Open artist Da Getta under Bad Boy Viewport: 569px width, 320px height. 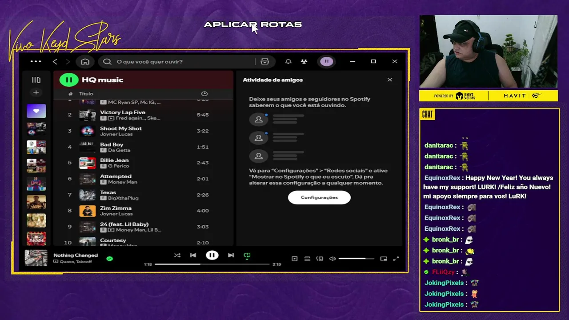tap(119, 150)
